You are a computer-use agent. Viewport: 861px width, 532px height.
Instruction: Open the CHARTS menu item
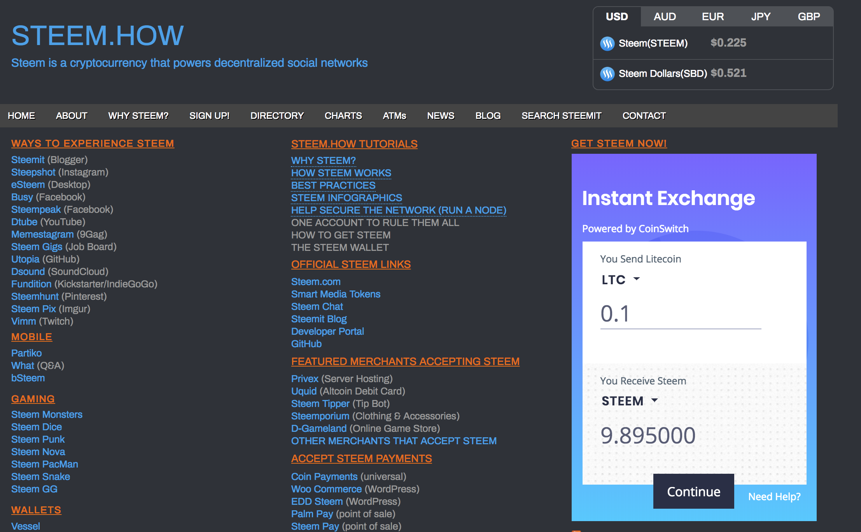click(x=343, y=116)
